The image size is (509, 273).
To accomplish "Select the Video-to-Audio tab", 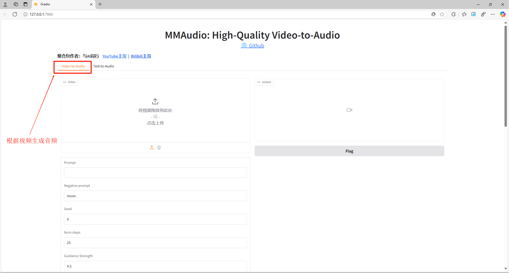I will tap(73, 66).
